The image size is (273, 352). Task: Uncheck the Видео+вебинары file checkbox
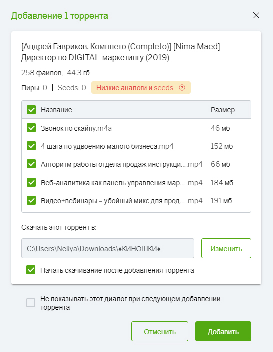pos(31,200)
